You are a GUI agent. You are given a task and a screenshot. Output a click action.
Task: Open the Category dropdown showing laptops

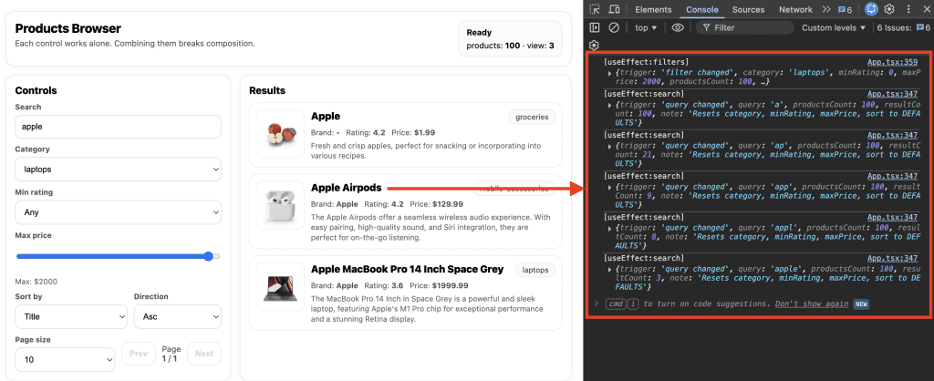click(x=118, y=169)
